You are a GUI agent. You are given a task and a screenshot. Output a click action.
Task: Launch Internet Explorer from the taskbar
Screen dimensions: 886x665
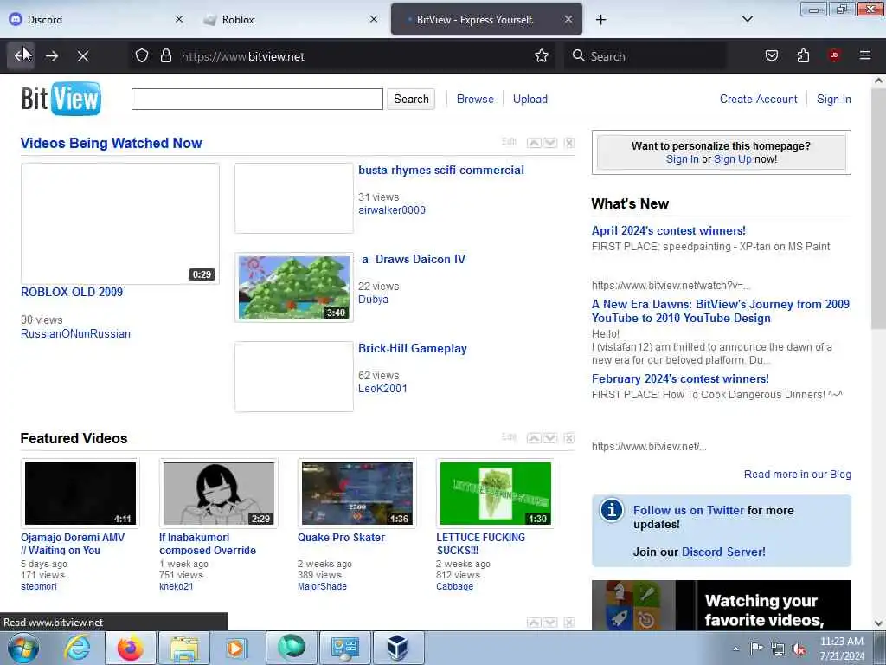coord(77,648)
